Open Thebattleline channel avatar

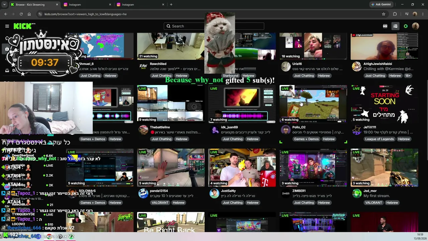coord(143,130)
